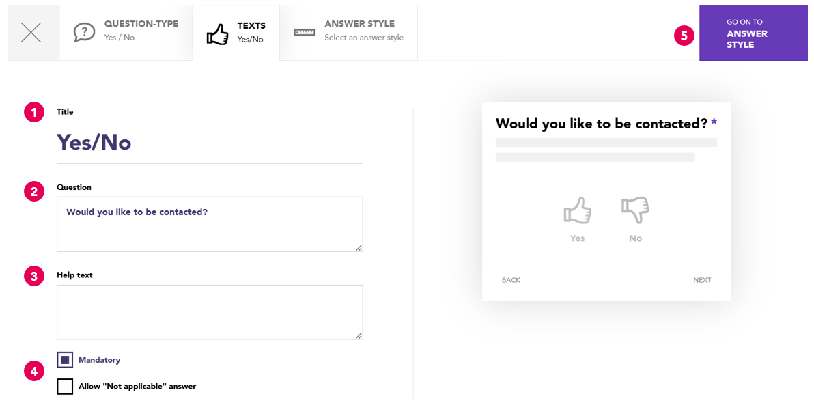Edit the Yes/No title field
Viewport: 814px width, 416px height.
[210, 143]
